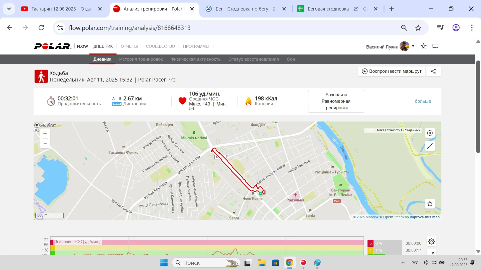Open ОТЧЕТЫ menu item
The height and width of the screenshot is (270, 481).
click(129, 46)
